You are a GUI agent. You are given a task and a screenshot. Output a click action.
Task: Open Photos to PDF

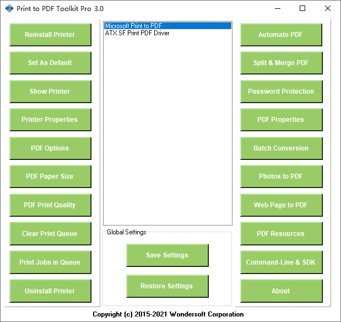click(x=281, y=176)
